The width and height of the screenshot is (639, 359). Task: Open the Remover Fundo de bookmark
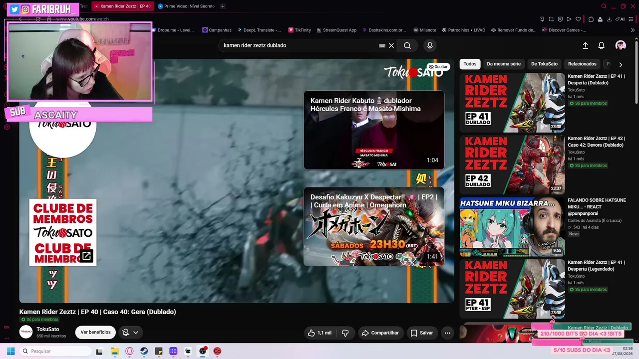[x=514, y=30]
